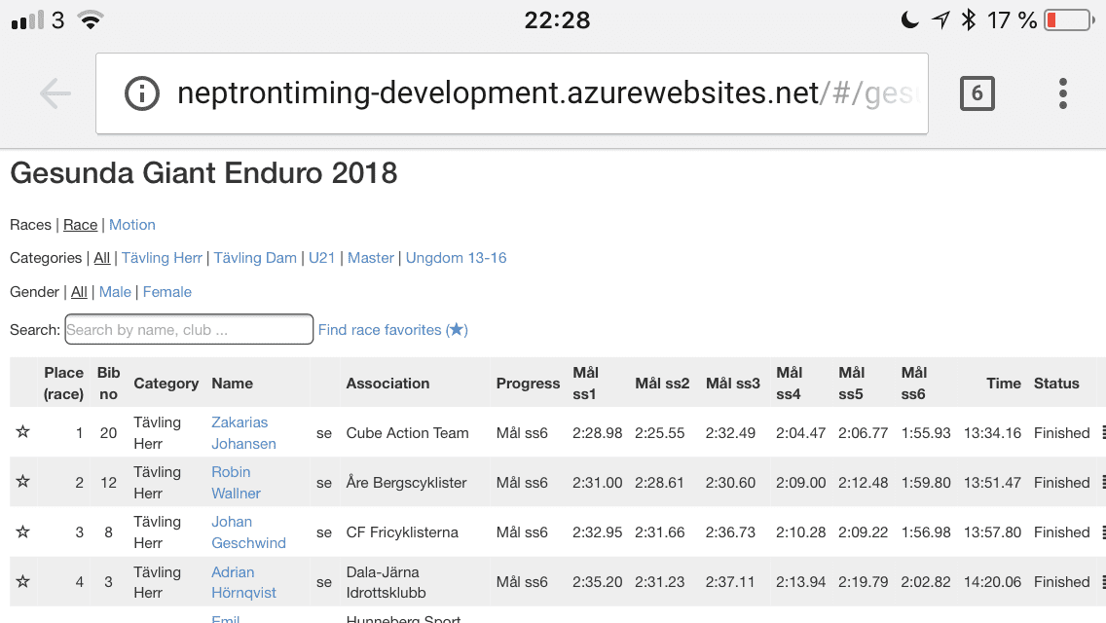Select the Race filter
Screen dimensions: 1106x623
point(81,224)
